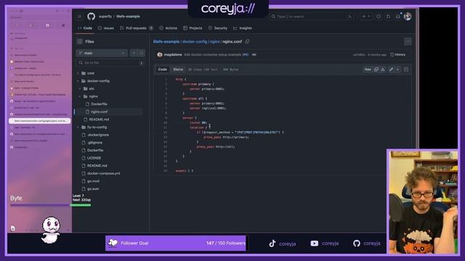The width and height of the screenshot is (465, 261).
Task: Open the command palette icon in search box
Action: coord(350,17)
